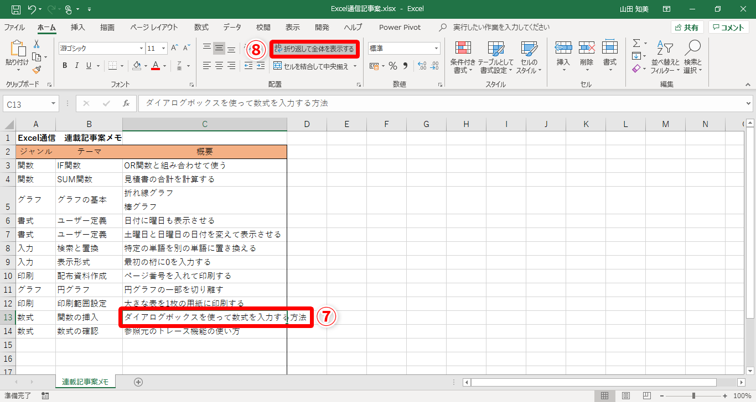Image resolution: width=756 pixels, height=402 pixels.
Task: Click the increase indent icon
Action: pyautogui.click(x=260, y=66)
